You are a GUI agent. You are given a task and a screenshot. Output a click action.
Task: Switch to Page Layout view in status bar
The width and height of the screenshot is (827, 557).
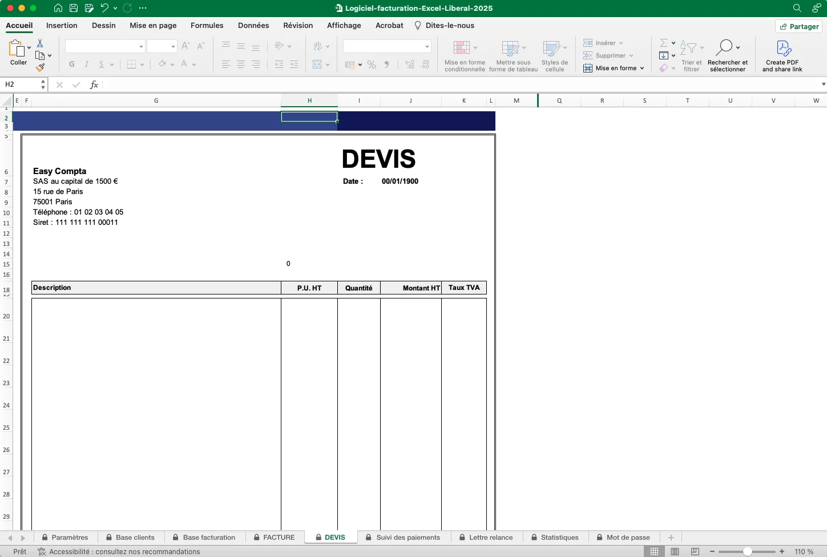point(675,552)
